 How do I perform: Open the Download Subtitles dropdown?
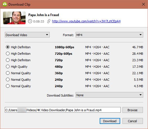[109, 95]
